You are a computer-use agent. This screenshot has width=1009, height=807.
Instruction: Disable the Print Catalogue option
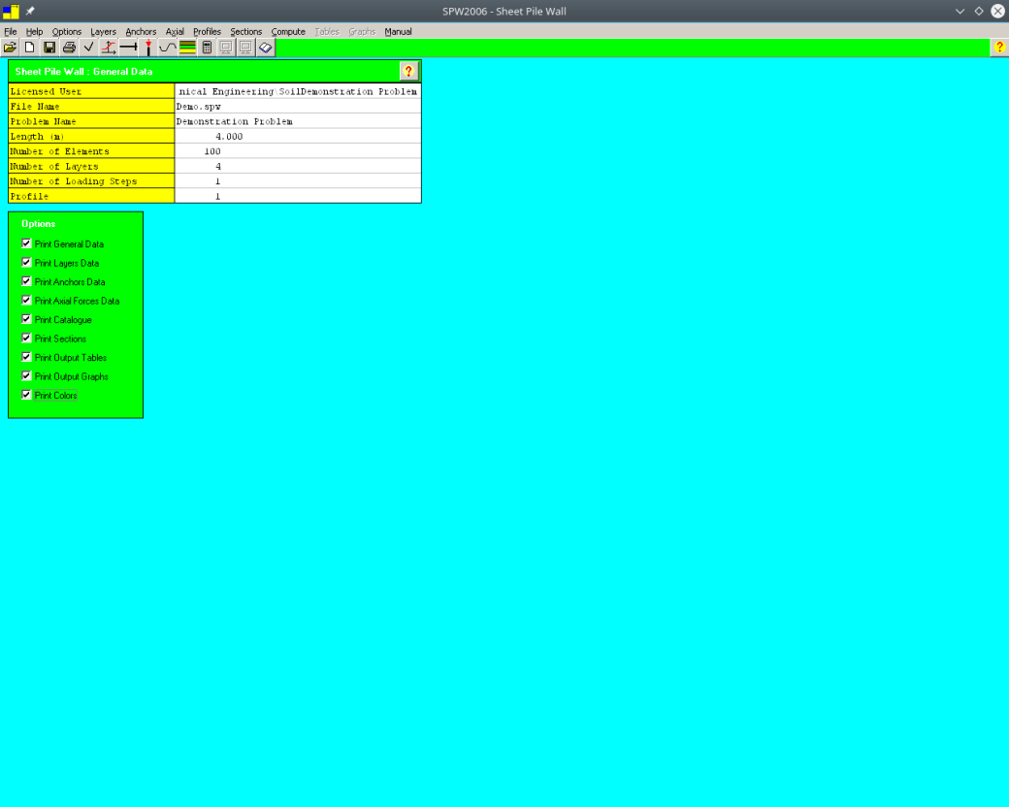[25, 319]
